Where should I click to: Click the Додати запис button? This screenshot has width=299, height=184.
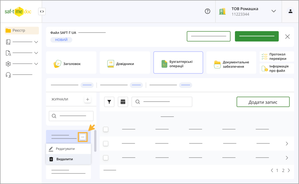point(263,102)
